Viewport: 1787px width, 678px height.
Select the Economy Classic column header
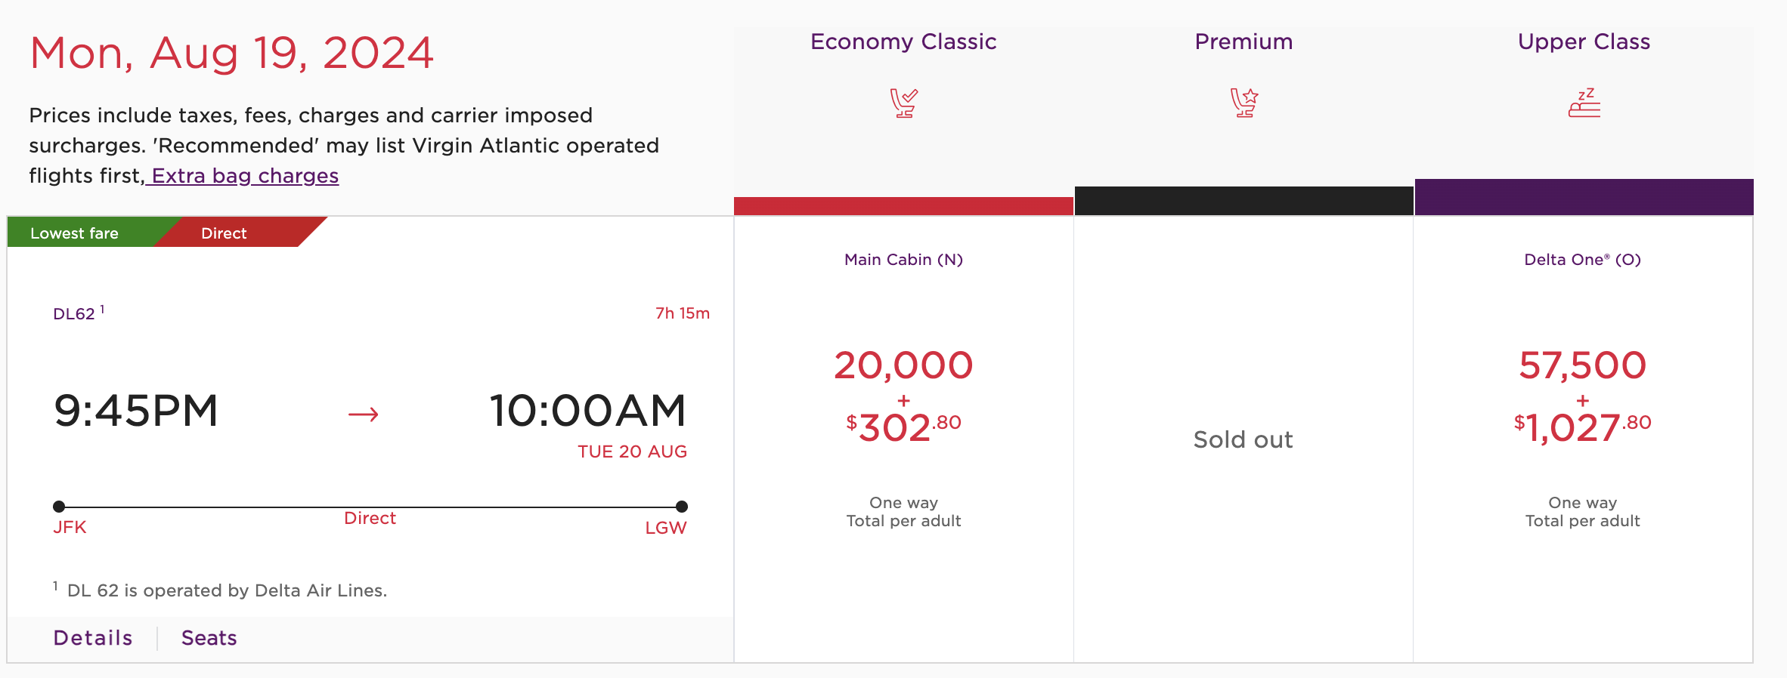click(903, 42)
